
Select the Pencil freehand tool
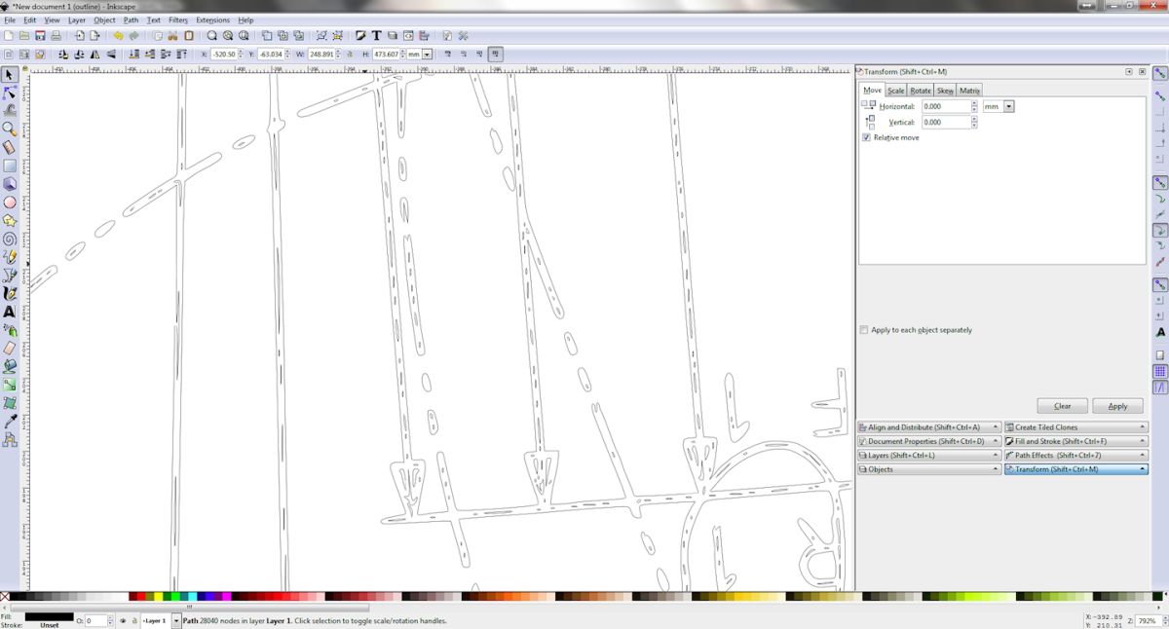[x=10, y=257]
